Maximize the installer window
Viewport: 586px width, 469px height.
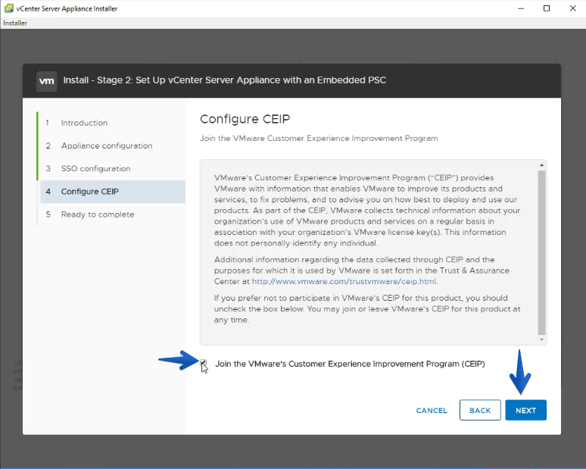coord(547,8)
